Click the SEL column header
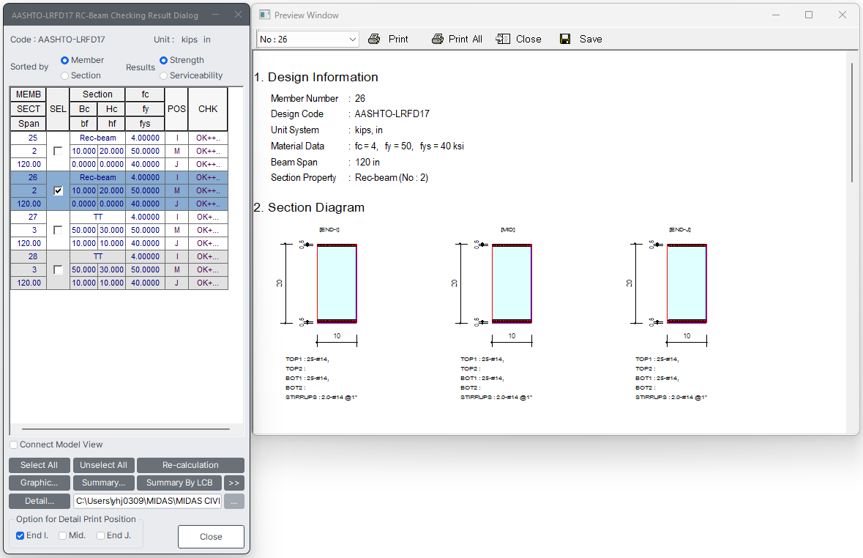863x558 pixels. 58,109
